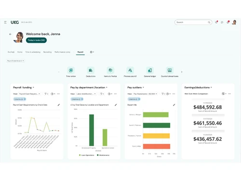This screenshot has width=241, height=181.
Task: Click the UKG logo
Action: tap(14, 22)
